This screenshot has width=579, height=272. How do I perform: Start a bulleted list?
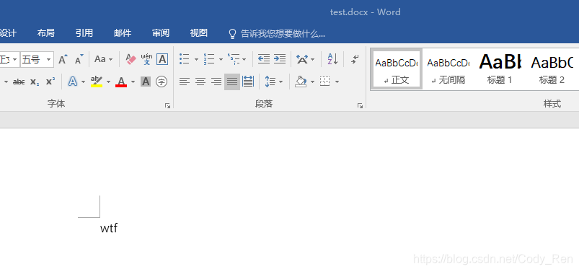click(185, 59)
